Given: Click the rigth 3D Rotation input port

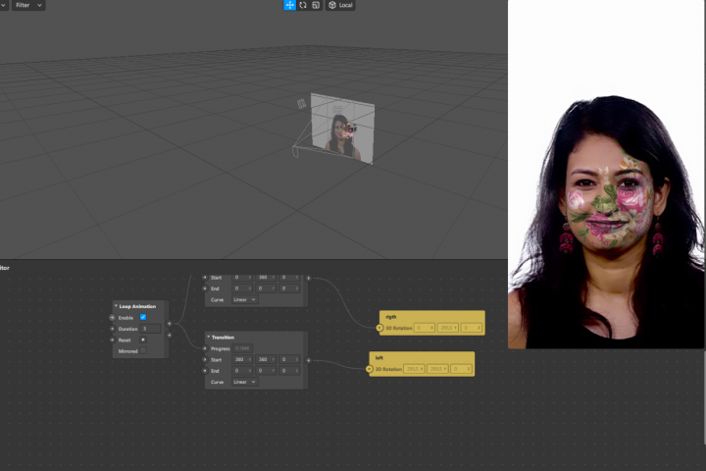Looking at the screenshot, I should click(x=379, y=328).
